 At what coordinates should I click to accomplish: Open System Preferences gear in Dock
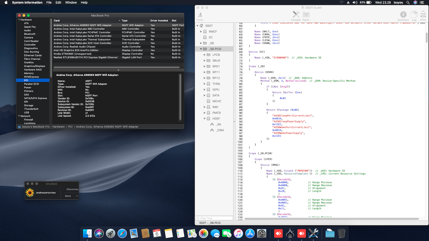pos(262,233)
